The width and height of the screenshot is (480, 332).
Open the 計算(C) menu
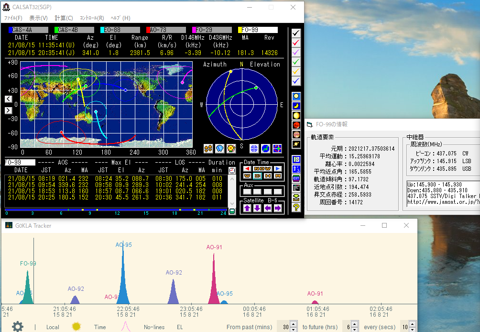coord(64,18)
